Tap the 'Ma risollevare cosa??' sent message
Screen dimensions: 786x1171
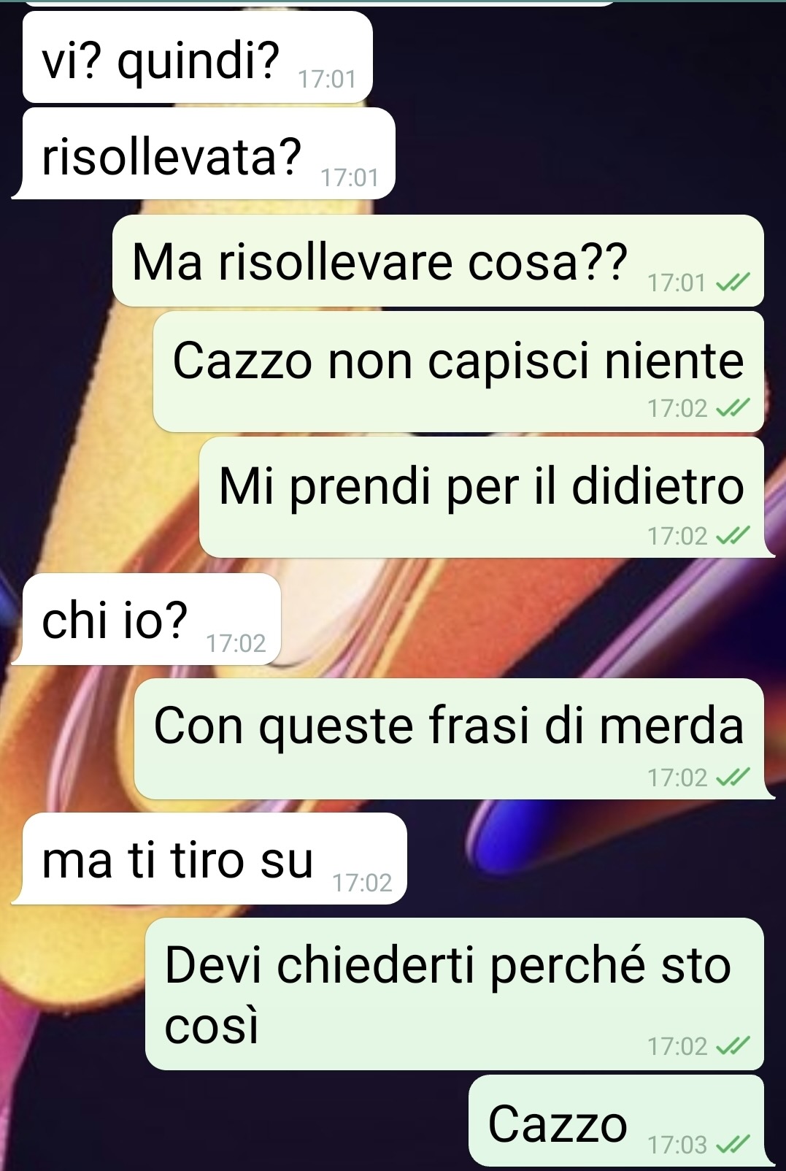pos(438,261)
